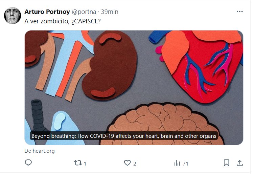Follow the "De heart.org" source link
Screen dimensions: 253x174
40,151
